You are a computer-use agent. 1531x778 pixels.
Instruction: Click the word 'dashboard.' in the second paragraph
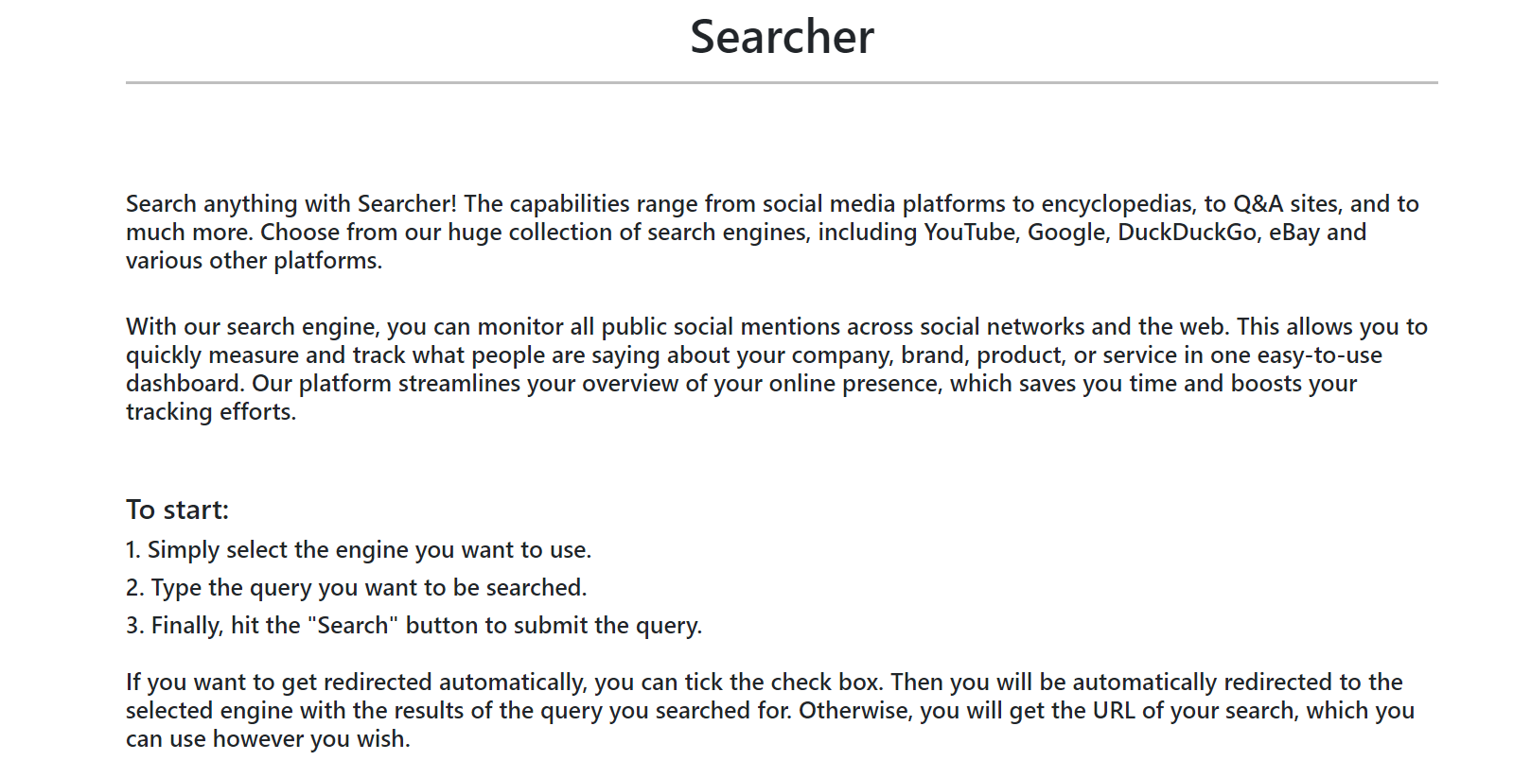click(x=185, y=384)
